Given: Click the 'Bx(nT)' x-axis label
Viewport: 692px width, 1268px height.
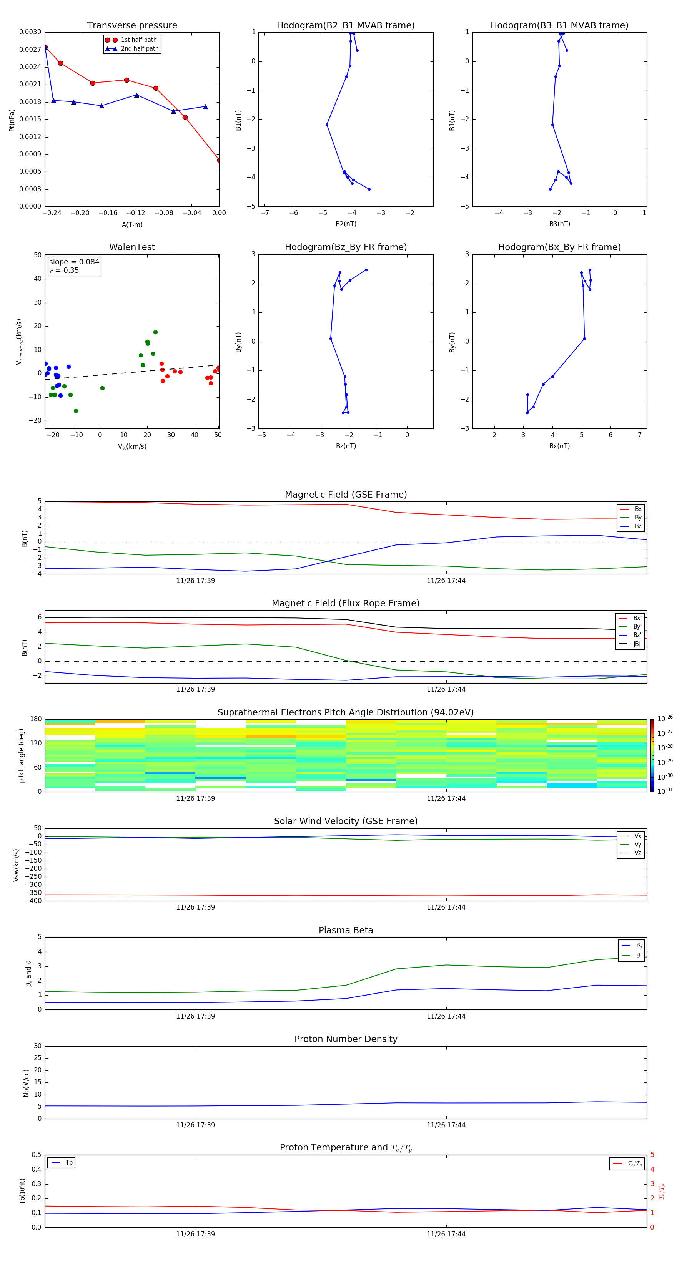Looking at the screenshot, I should [x=559, y=446].
